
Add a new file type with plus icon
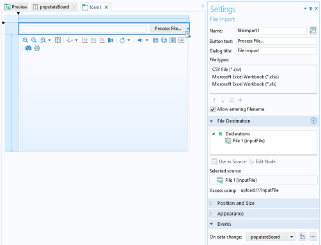click(x=240, y=100)
